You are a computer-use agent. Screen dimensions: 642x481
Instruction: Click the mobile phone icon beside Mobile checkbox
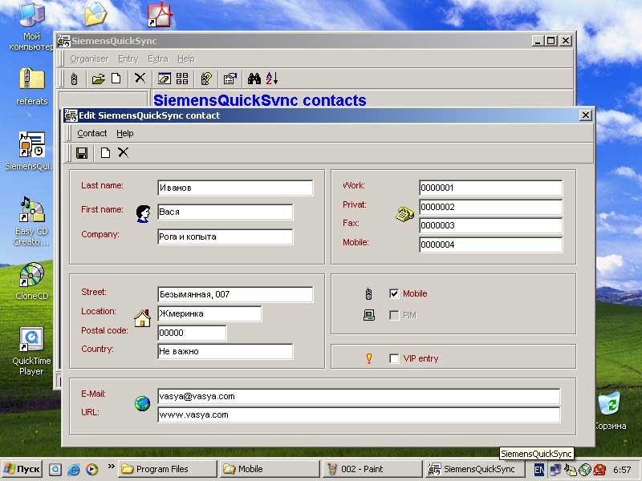(368, 293)
